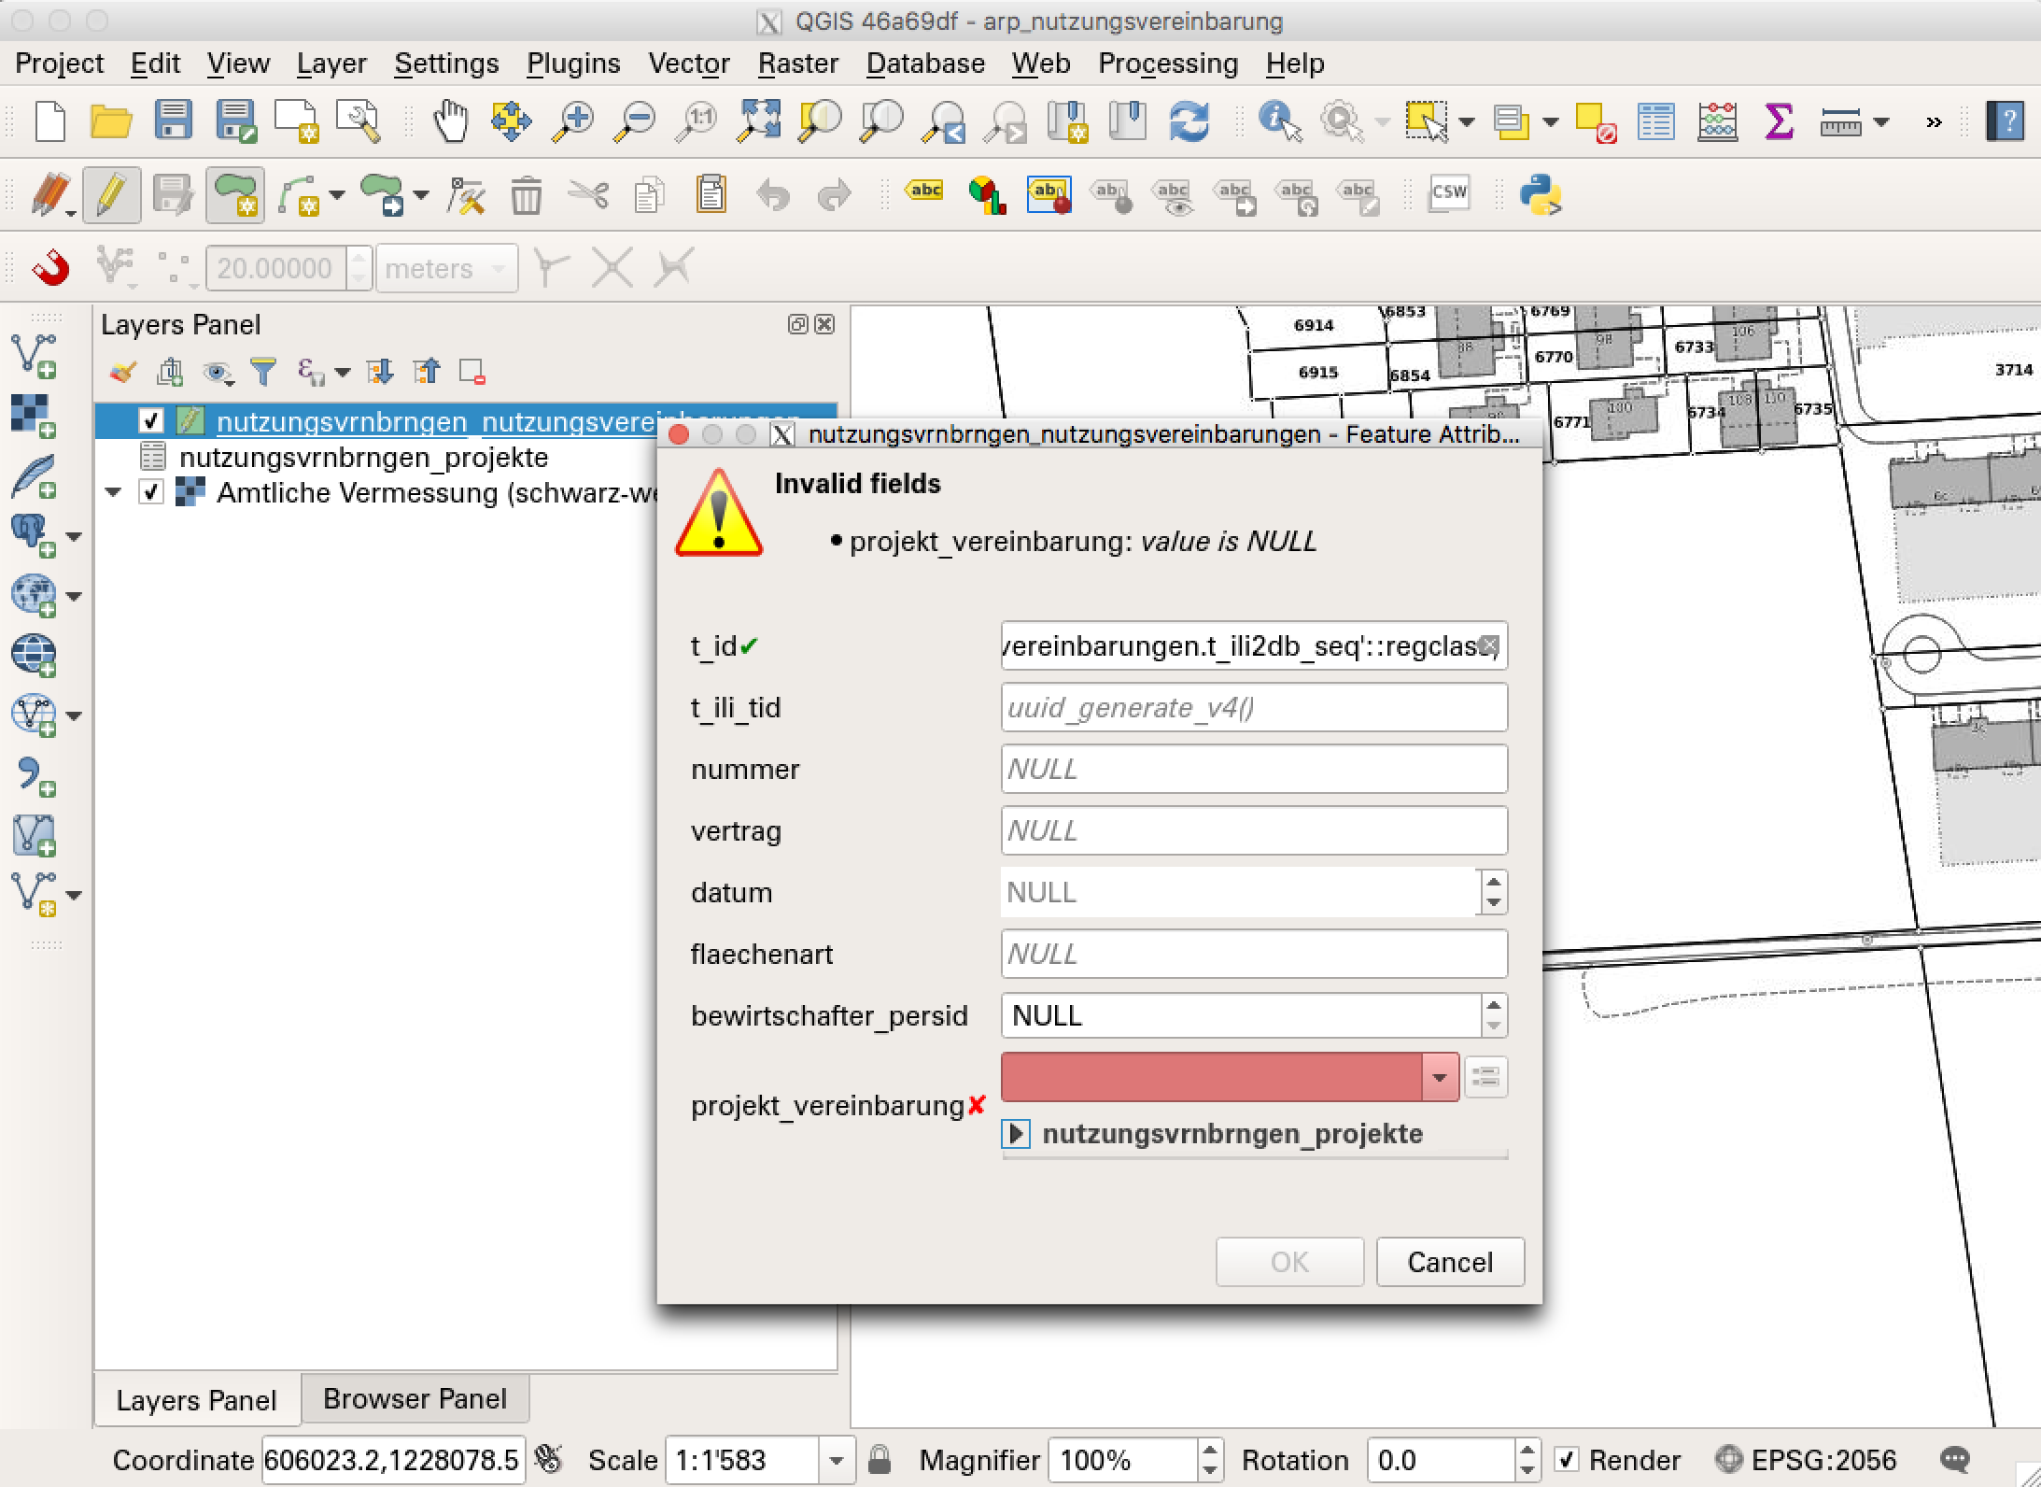Screen dimensions: 2041x1487
Task: Click Add Vector Layer in side toolbar
Action: tap(34, 356)
